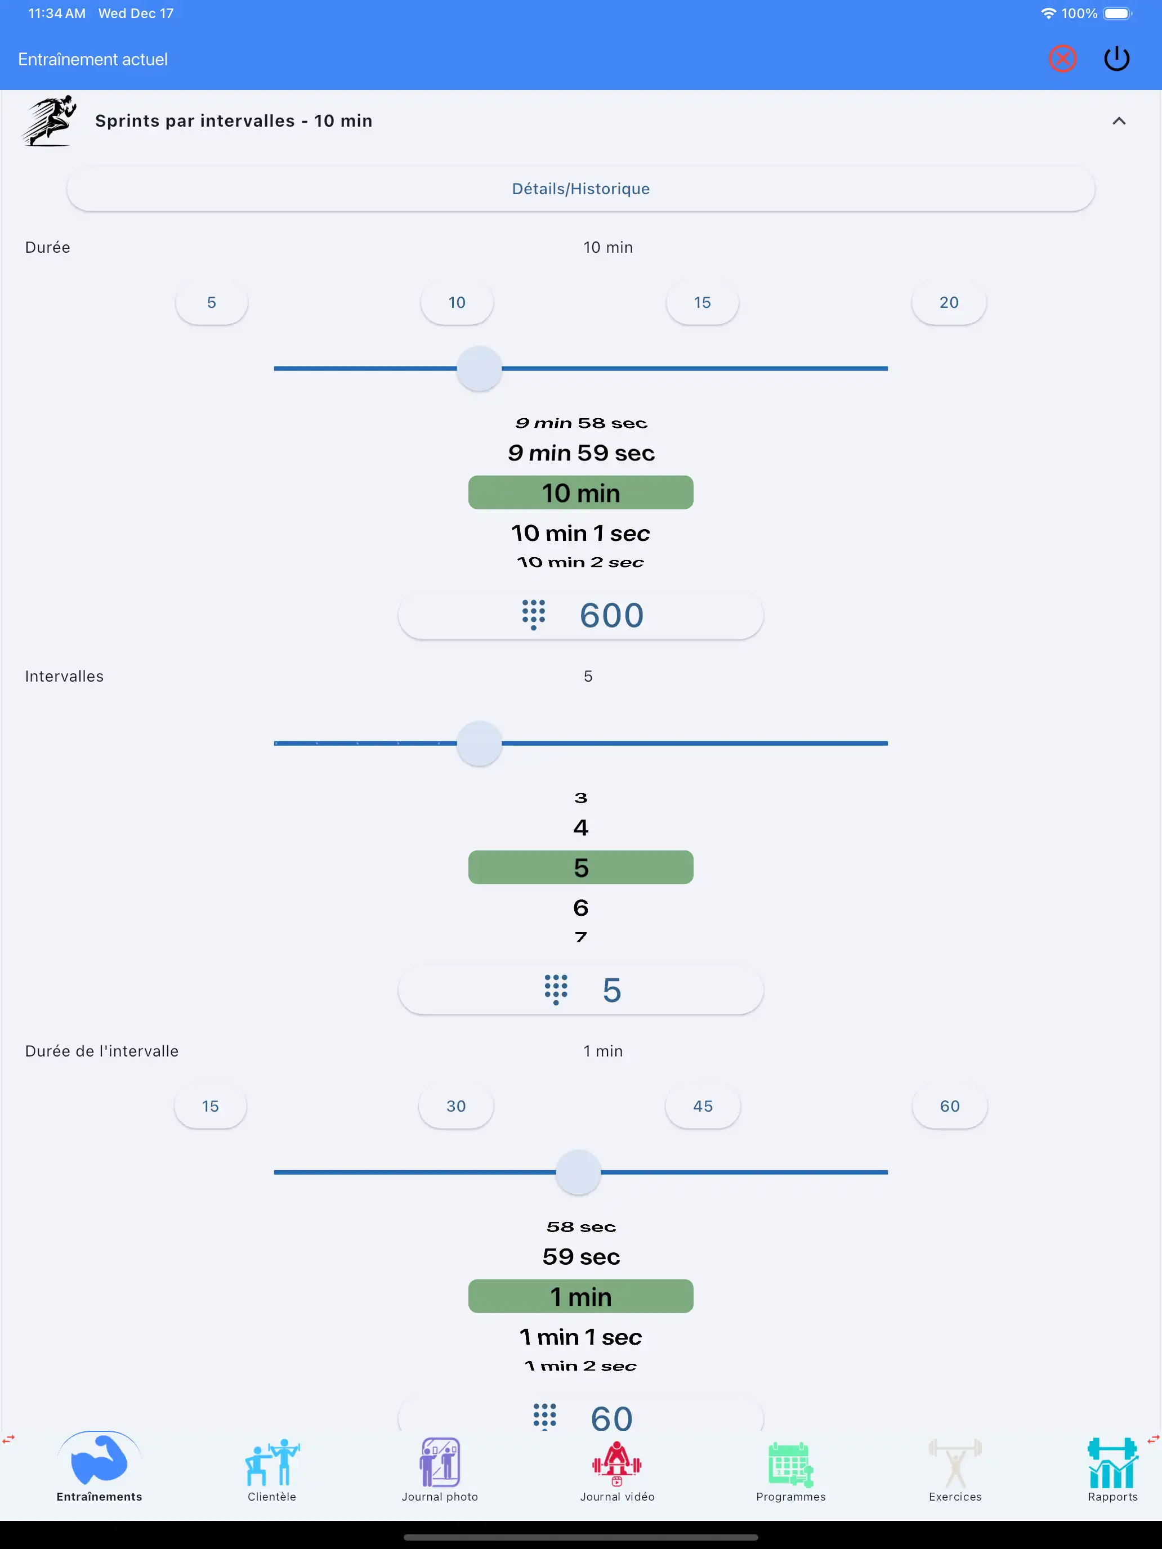Tap the sprinter icon beside the workout title
Viewport: 1162px width, 1549px height.
48,120
